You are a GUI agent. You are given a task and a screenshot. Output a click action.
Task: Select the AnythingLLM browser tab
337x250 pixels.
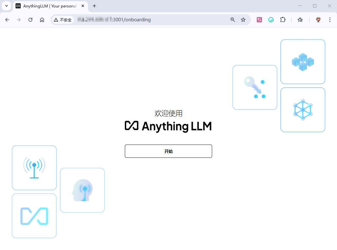click(50, 6)
